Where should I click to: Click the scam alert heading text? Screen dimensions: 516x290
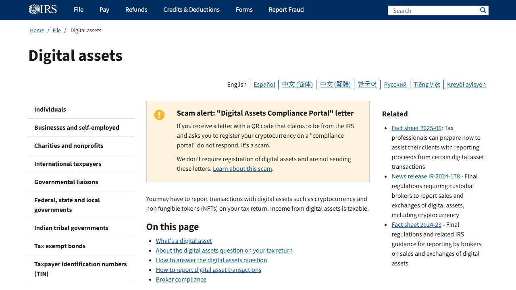265,113
